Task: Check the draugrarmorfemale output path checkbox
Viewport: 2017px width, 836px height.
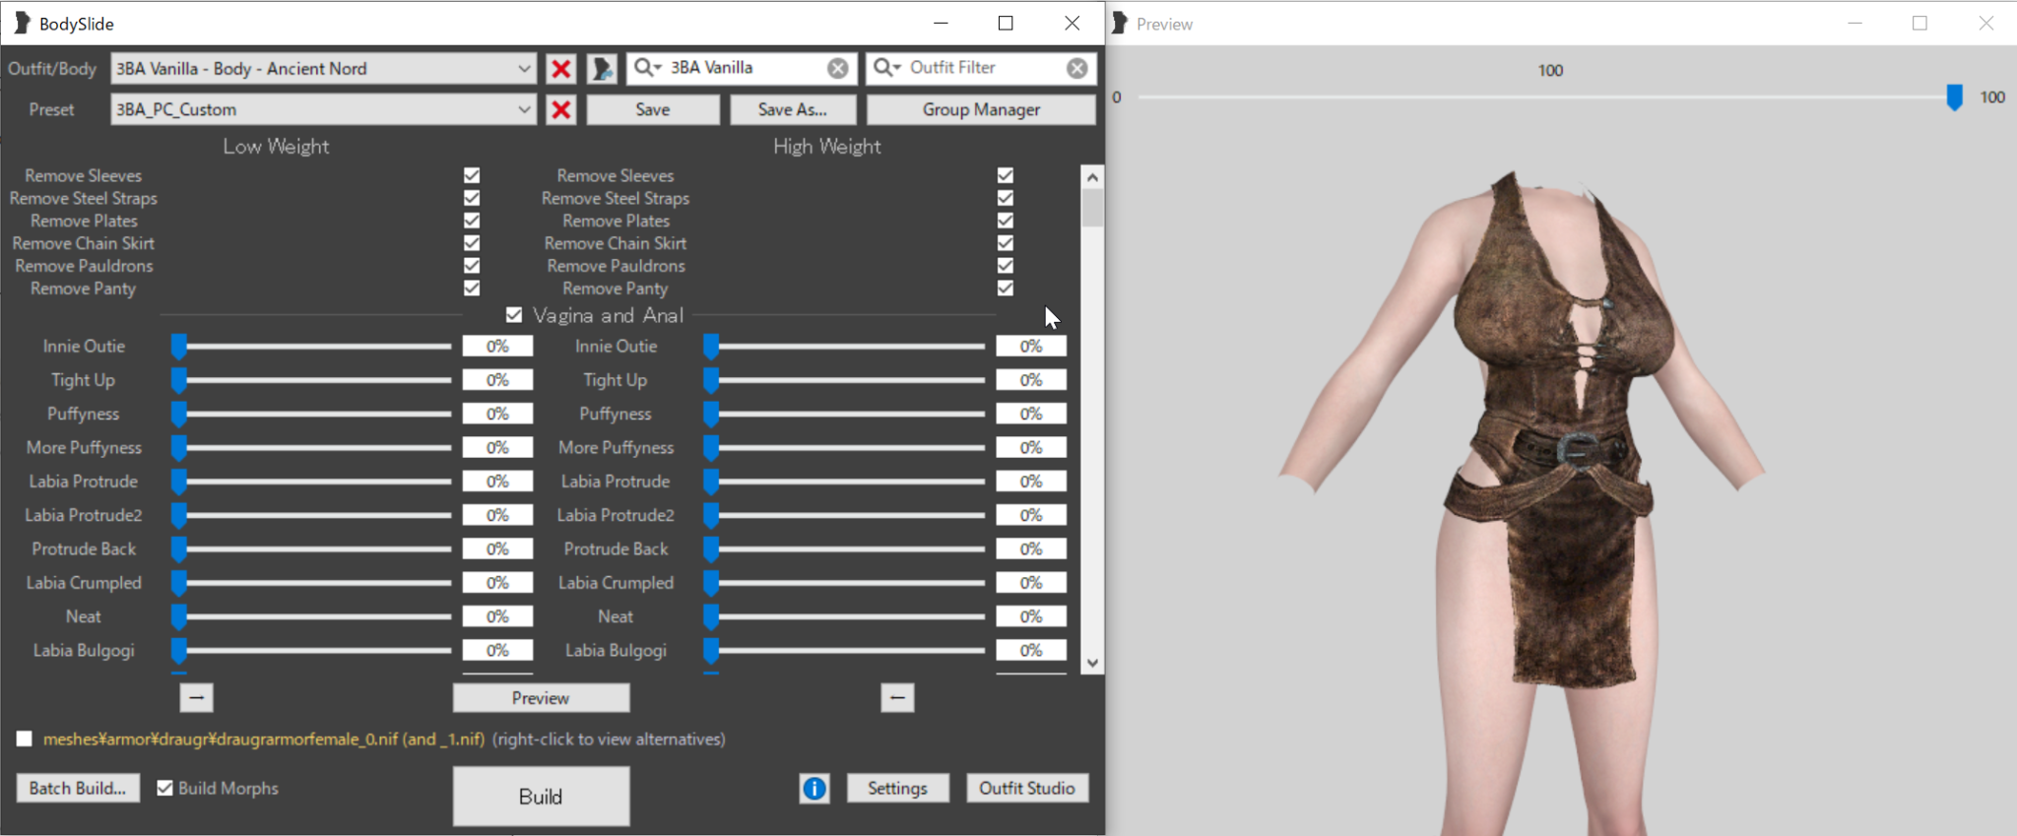Action: coord(25,739)
